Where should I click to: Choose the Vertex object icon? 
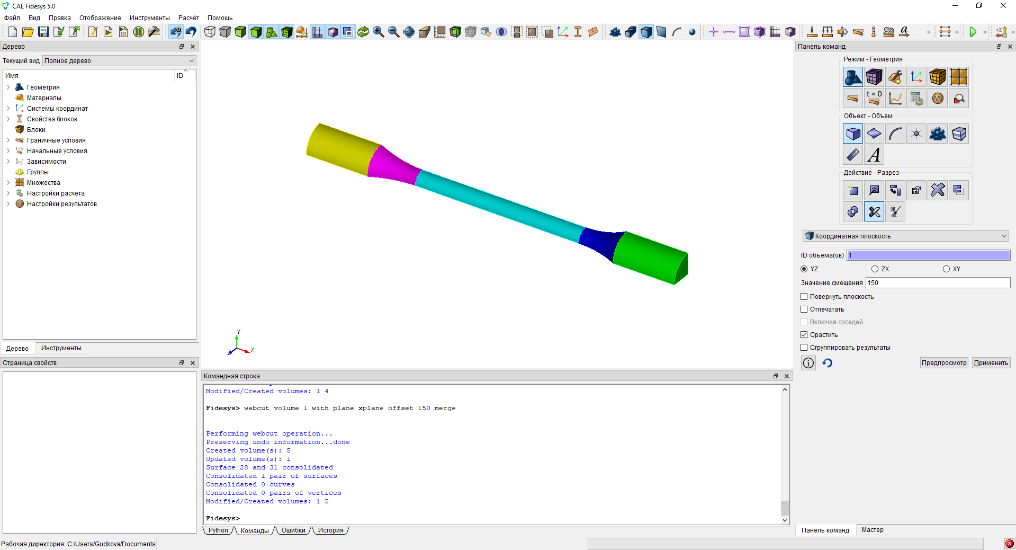click(x=916, y=134)
